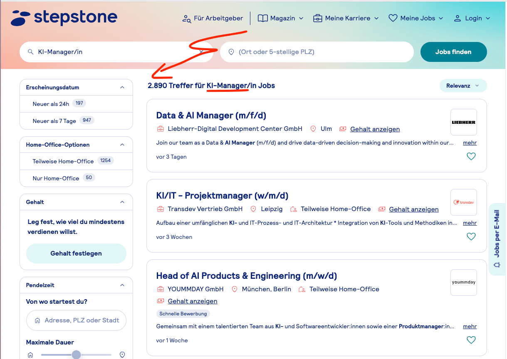
Task: Click Gehalt festlegen button
Action: click(x=76, y=253)
